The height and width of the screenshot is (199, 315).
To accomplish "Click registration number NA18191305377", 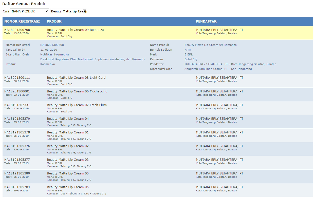I will click(17, 160).
